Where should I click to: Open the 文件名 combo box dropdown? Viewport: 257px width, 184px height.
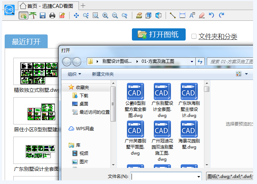[199, 176]
